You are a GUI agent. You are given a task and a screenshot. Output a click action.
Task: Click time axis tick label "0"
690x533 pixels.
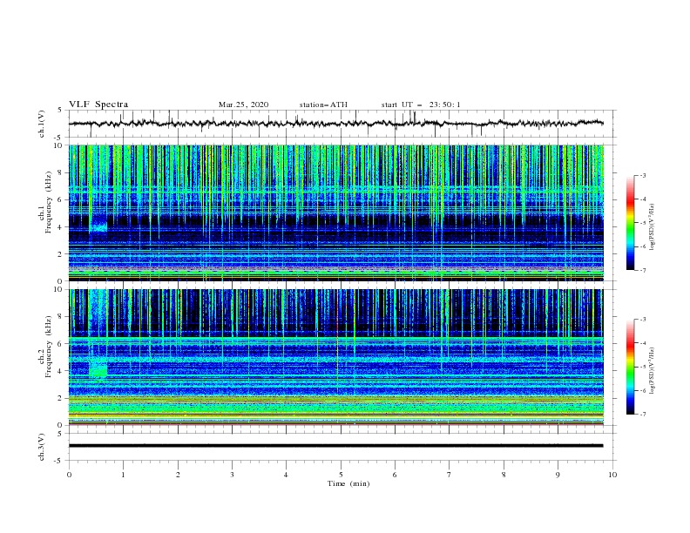(x=69, y=475)
